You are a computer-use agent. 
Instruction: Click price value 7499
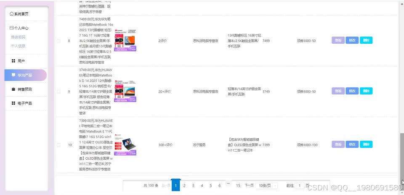(266, 41)
